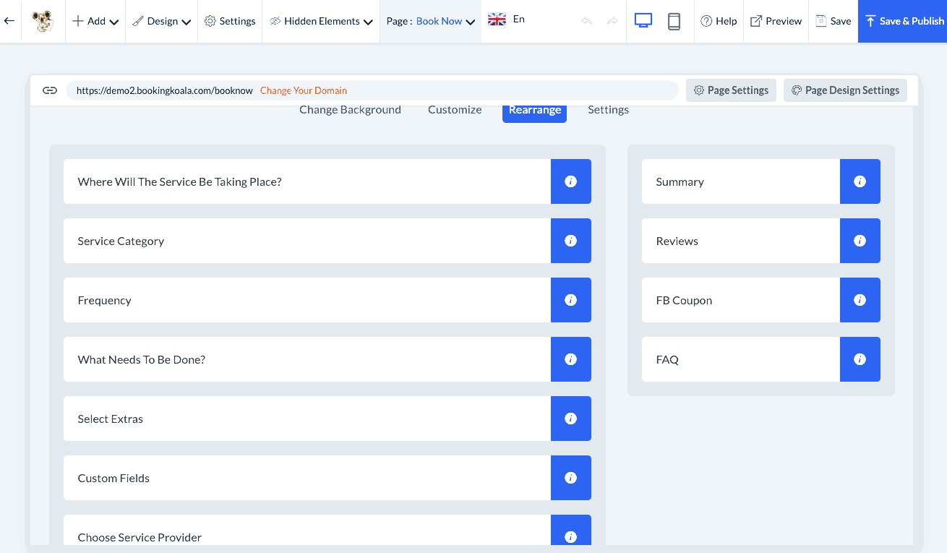Open info for Service Category

click(x=571, y=241)
